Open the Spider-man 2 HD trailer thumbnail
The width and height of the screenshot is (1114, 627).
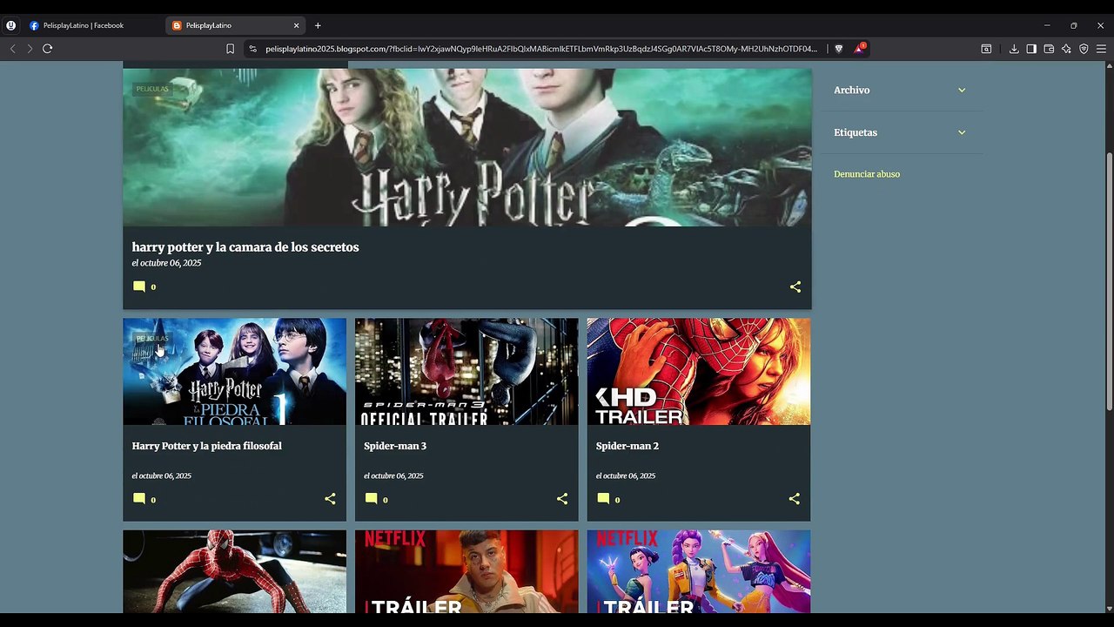[x=699, y=372]
